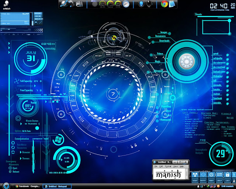
Task: Open the m4nish alien desktop shortcut
Action: [7, 5]
